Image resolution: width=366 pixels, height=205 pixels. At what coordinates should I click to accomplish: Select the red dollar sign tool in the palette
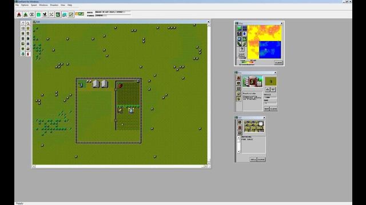click(28, 54)
